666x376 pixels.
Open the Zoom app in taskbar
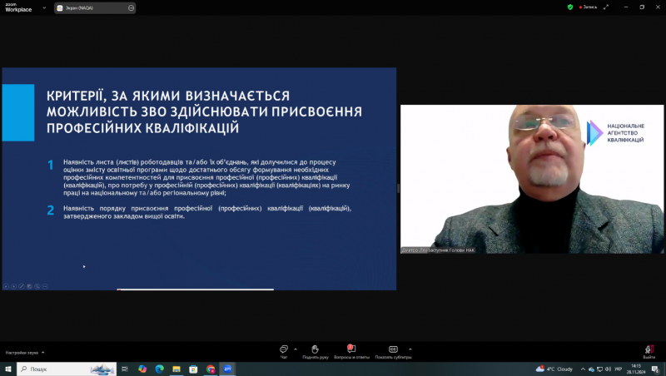227,369
